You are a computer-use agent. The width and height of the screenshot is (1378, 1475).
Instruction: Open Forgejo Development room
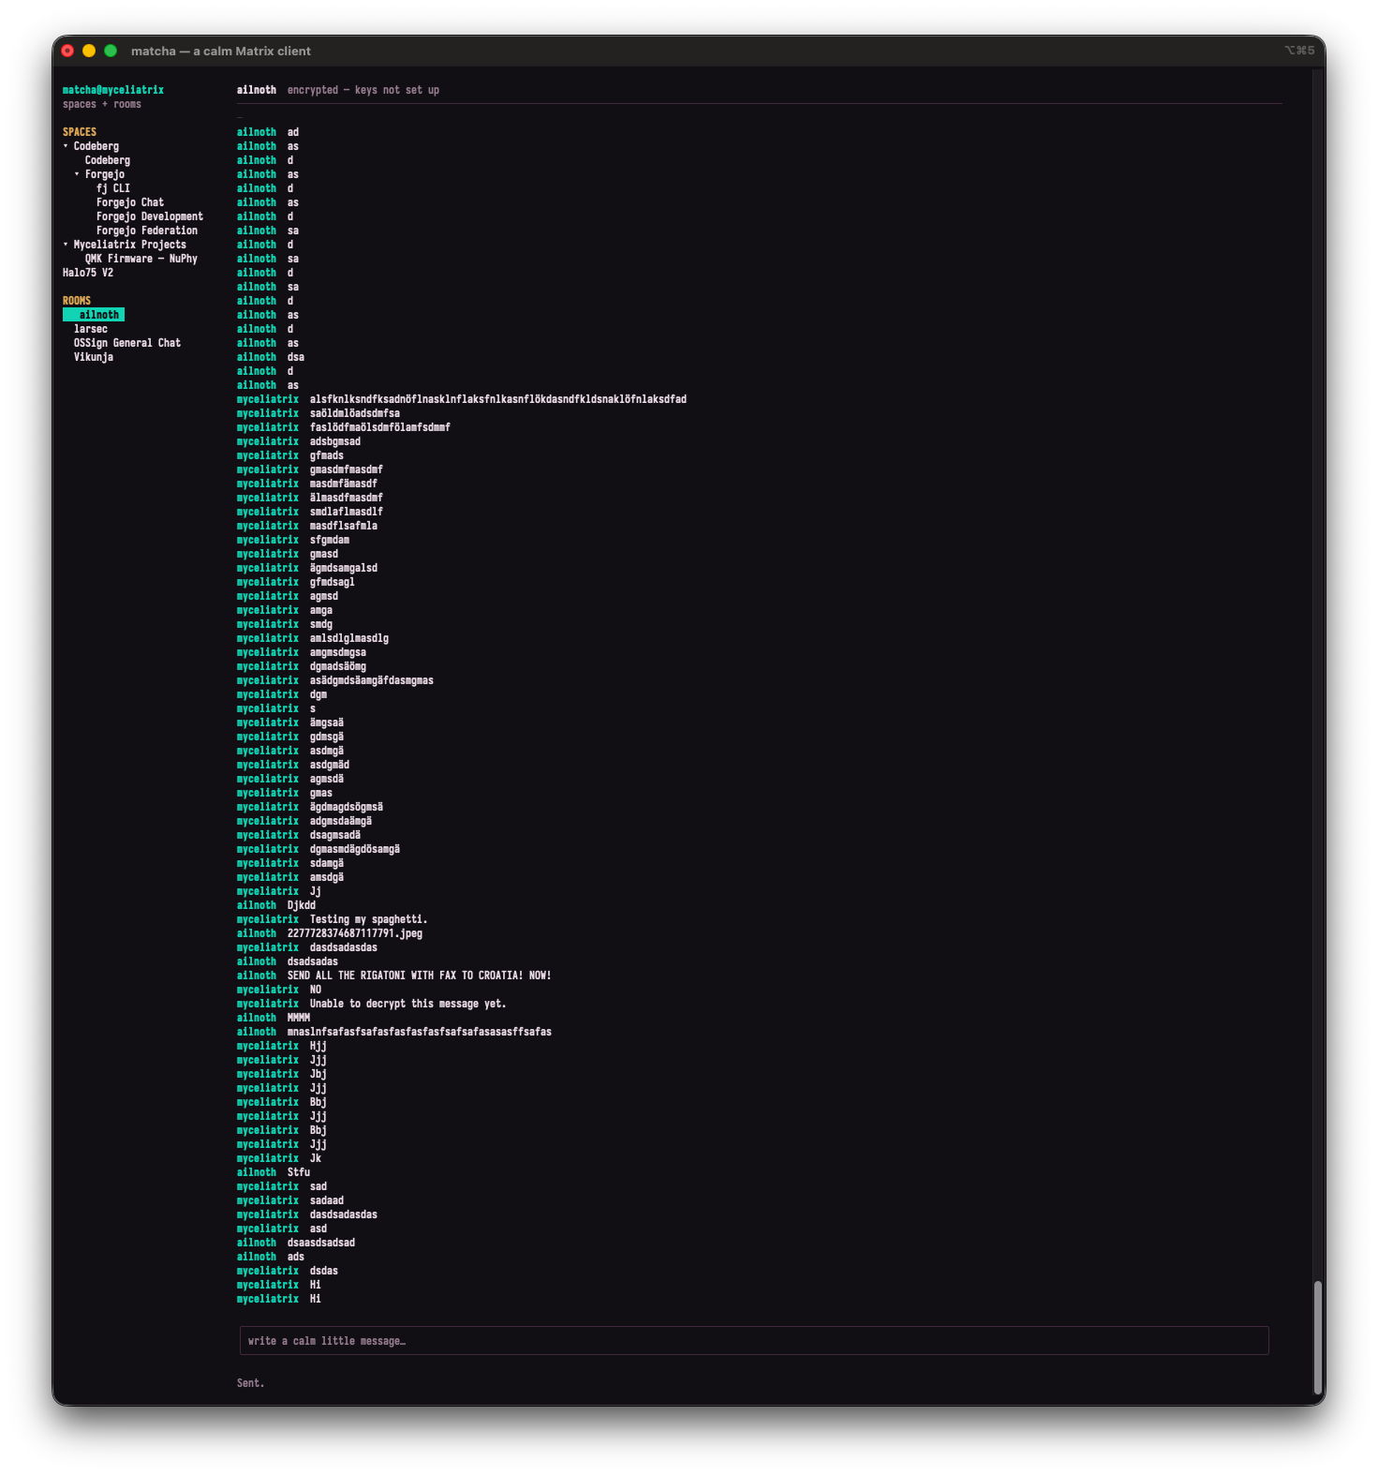[x=150, y=216]
